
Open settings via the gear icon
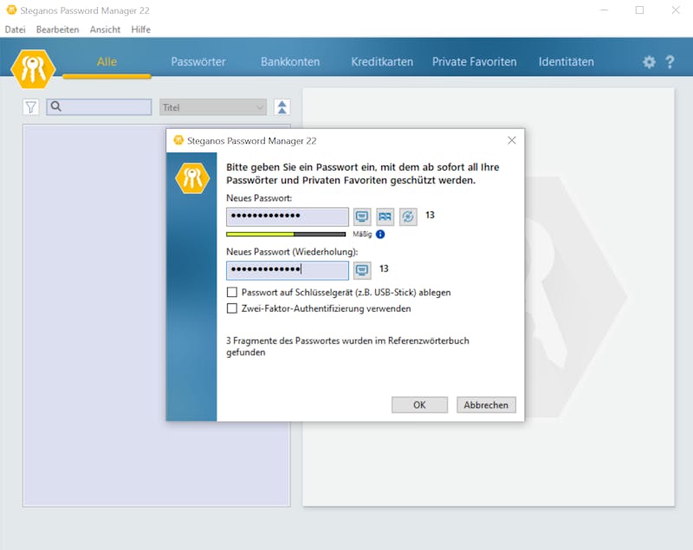pos(648,61)
